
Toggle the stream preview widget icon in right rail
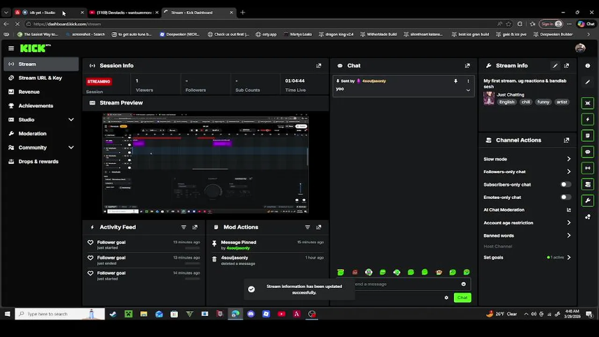click(588, 103)
